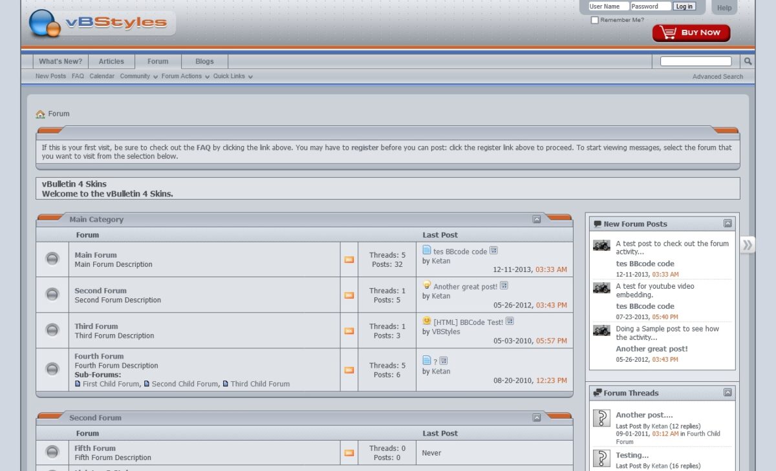Click the search magnifying glass icon
This screenshot has width=776, height=471.
coord(747,61)
